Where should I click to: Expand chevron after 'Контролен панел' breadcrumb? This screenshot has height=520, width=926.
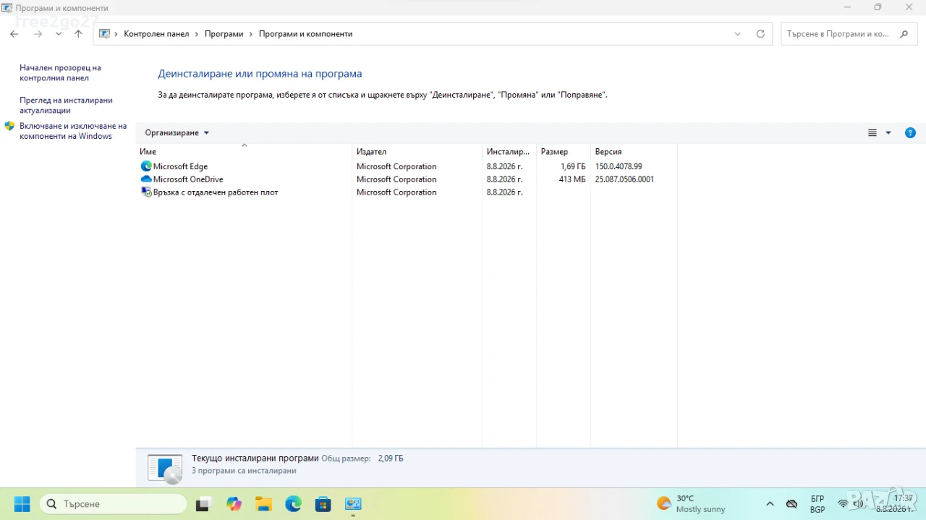click(197, 34)
